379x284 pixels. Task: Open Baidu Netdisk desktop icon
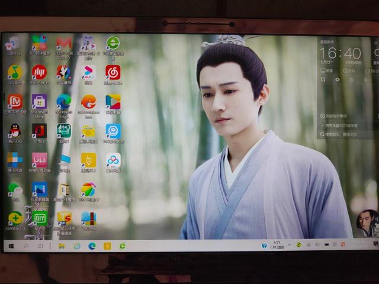(113, 160)
